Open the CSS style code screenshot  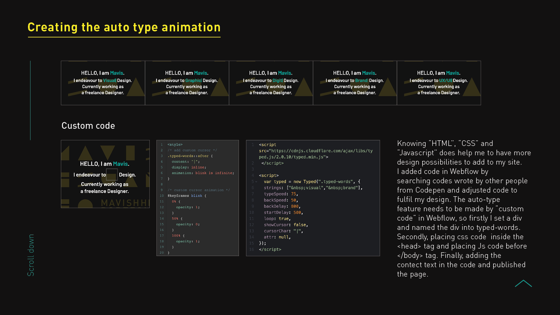(x=197, y=198)
